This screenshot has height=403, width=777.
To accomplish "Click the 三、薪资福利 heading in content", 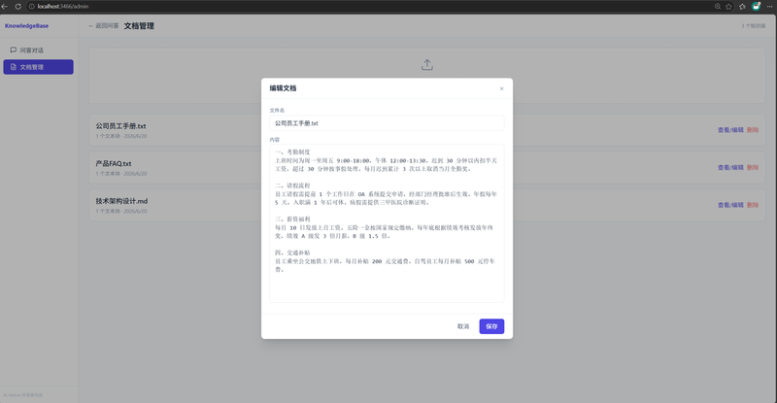I will (x=292, y=219).
